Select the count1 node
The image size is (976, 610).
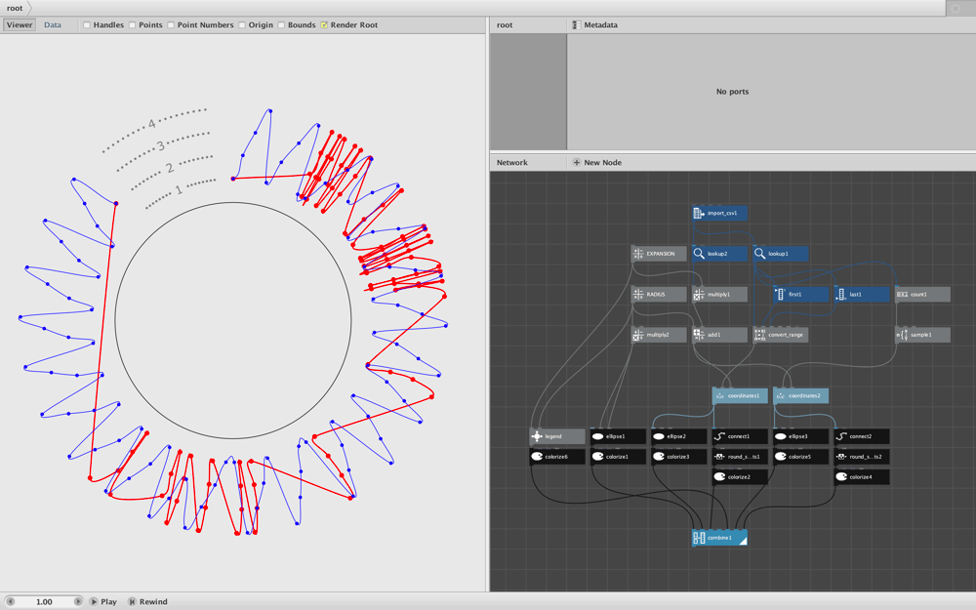coord(922,295)
